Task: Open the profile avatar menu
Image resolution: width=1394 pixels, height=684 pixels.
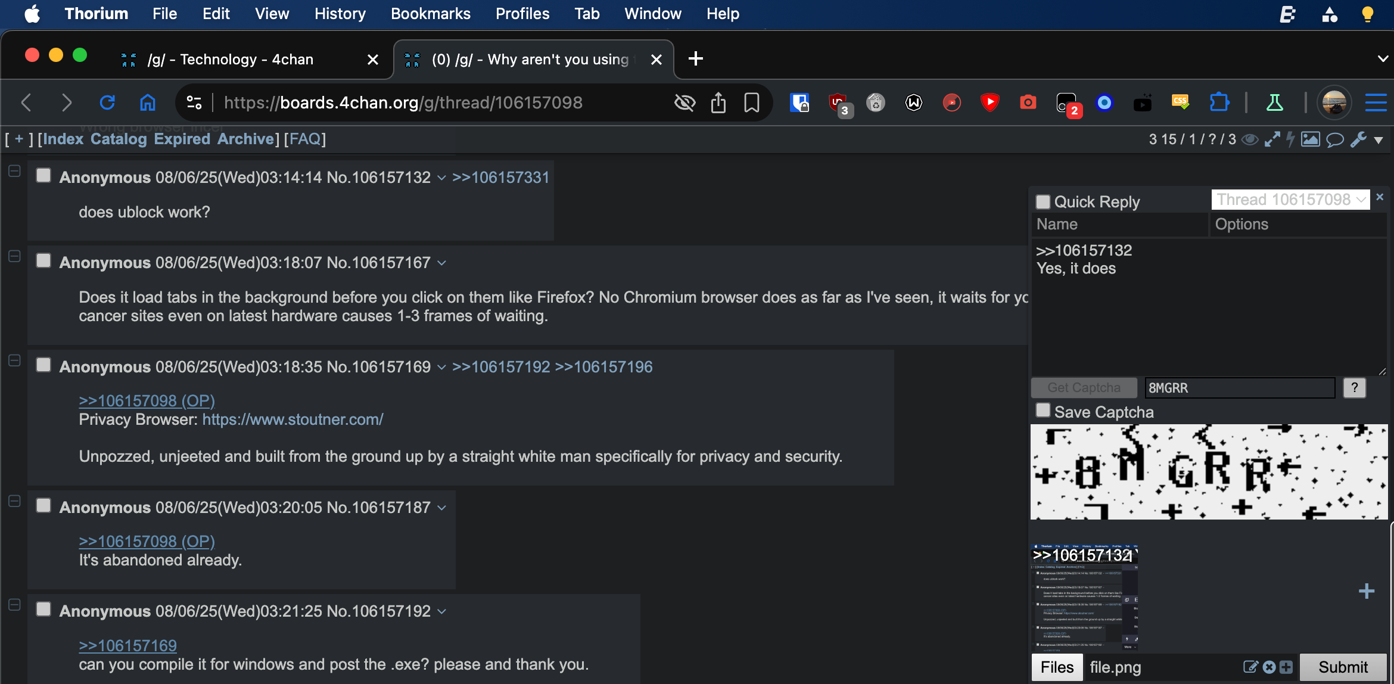Action: (1334, 103)
